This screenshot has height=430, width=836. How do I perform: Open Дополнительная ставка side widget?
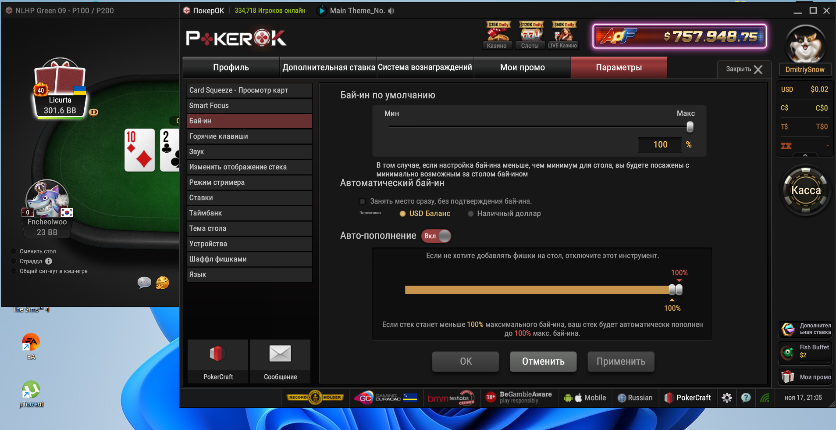click(806, 329)
